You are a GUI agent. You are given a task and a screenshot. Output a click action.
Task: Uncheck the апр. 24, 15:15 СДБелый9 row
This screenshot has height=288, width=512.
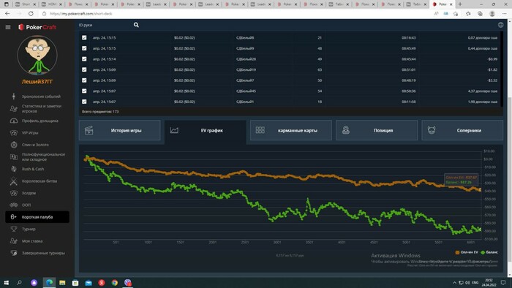(84, 48)
